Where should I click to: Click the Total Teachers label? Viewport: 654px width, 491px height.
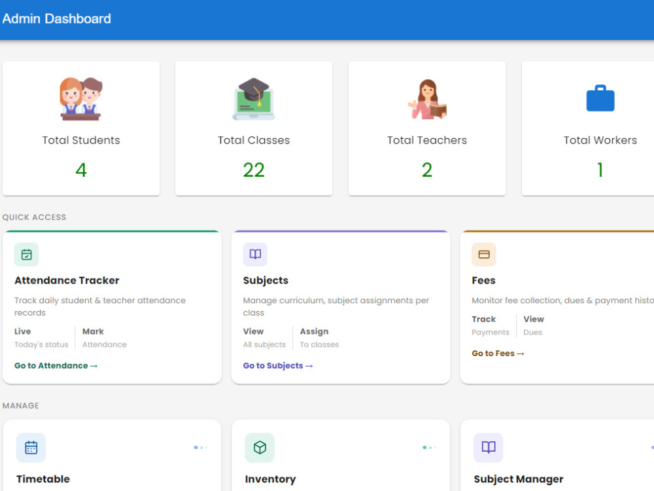click(426, 140)
